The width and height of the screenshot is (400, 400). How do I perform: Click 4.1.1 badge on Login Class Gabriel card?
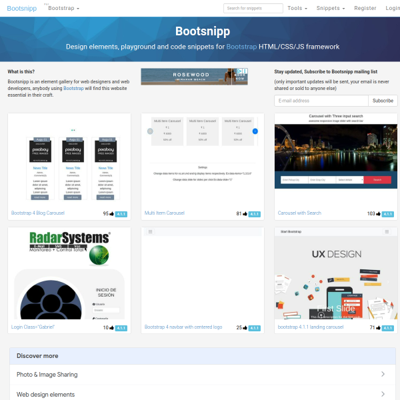[x=121, y=328]
